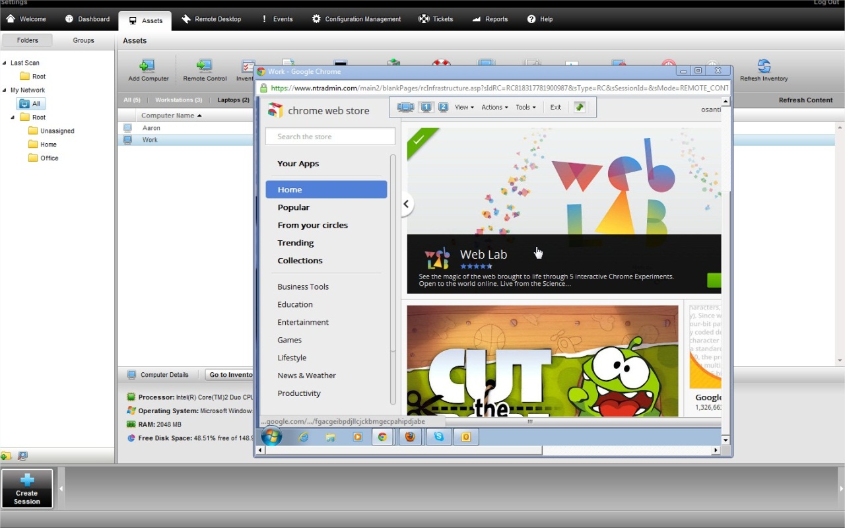Launch Remote Control from the Assets toolbar
This screenshot has height=528, width=845.
point(205,71)
